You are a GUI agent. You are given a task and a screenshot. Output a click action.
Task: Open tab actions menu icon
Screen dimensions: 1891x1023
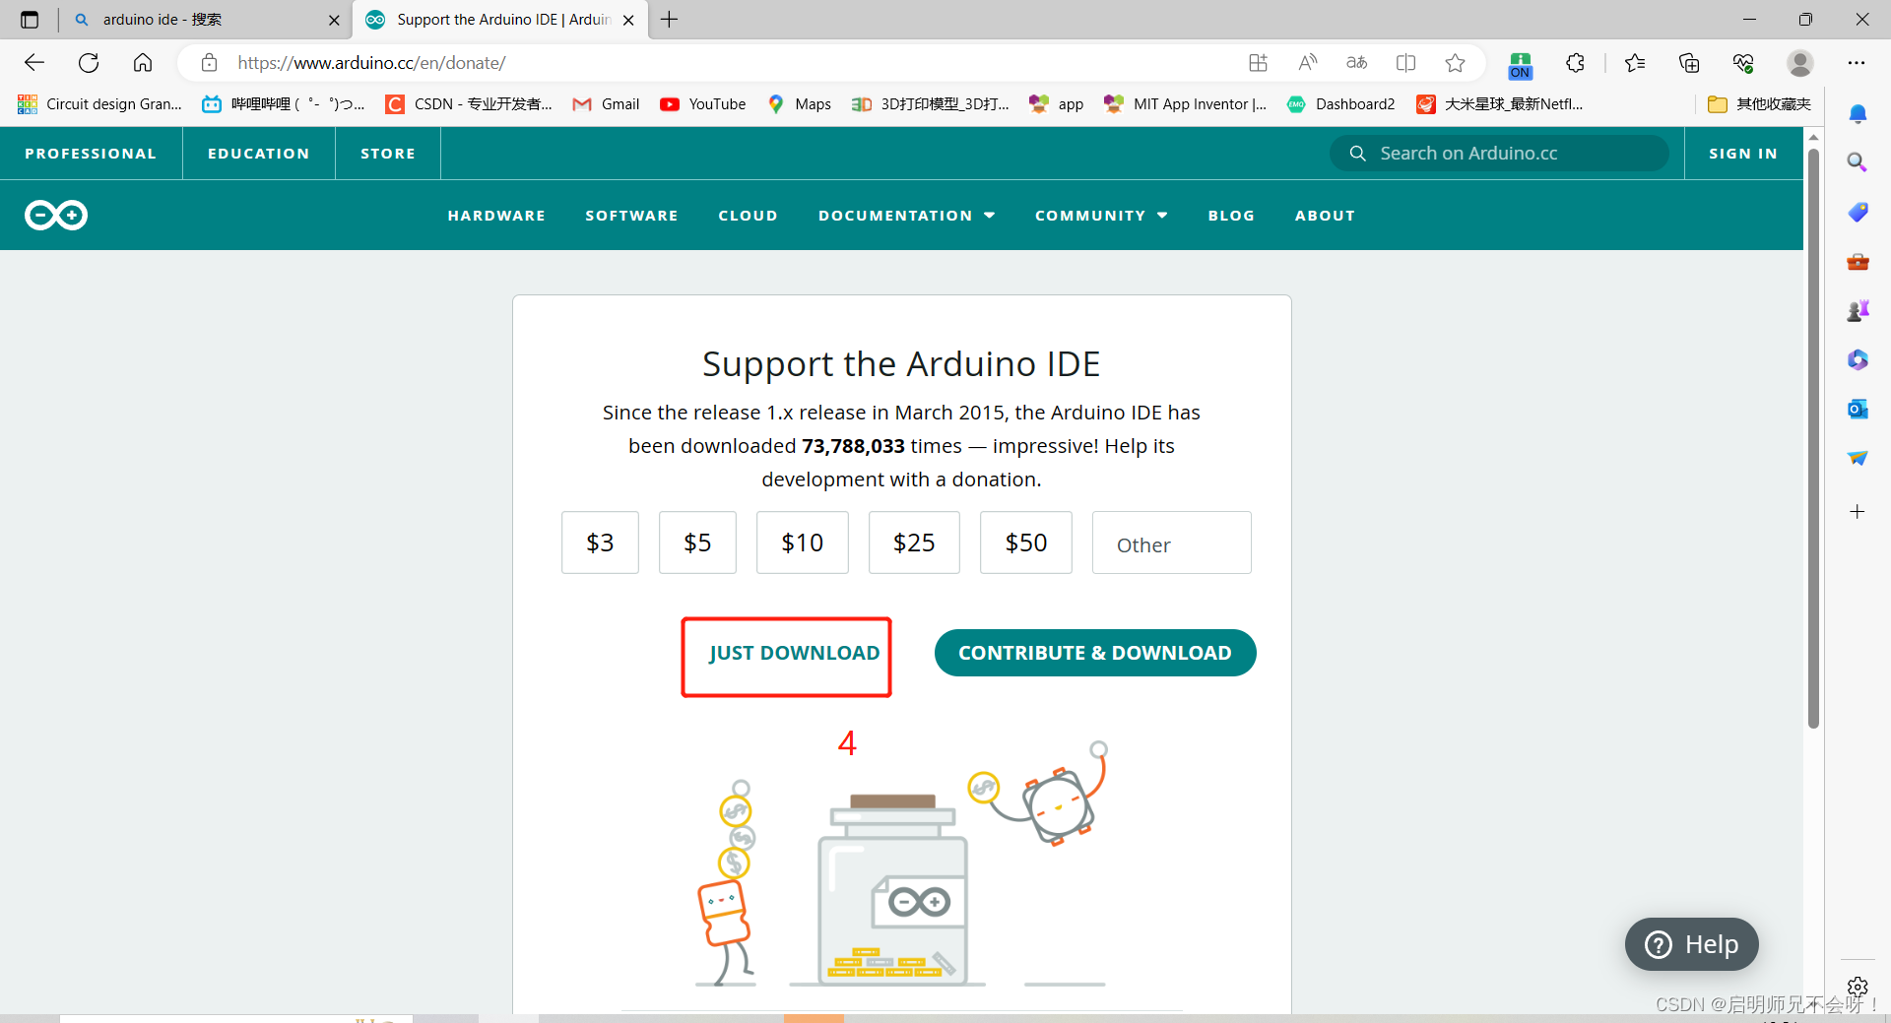pyautogui.click(x=30, y=20)
